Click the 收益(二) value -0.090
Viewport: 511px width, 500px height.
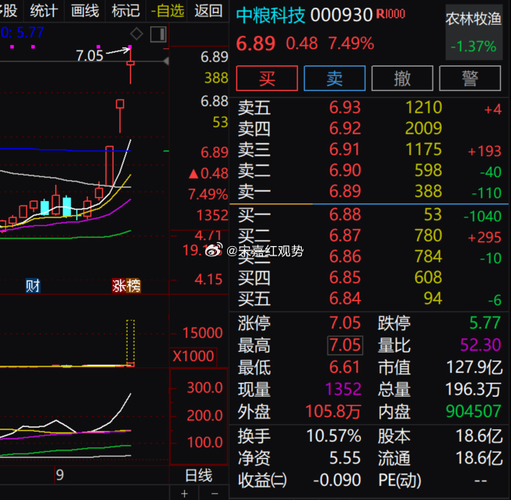337,480
